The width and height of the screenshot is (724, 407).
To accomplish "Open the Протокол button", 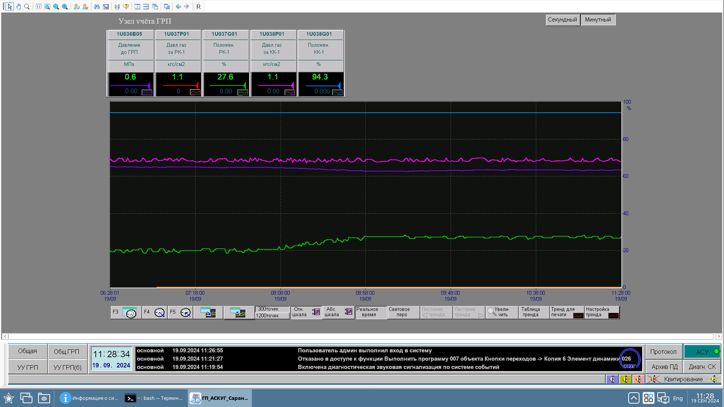I will click(663, 352).
